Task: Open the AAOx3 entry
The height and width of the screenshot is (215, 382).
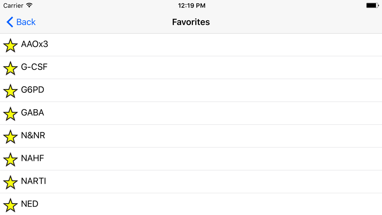Action: click(x=191, y=45)
